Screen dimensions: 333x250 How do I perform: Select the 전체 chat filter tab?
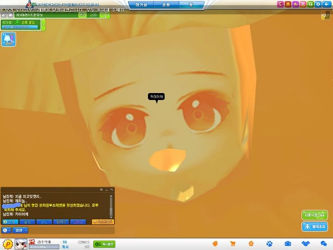[x=10, y=222]
